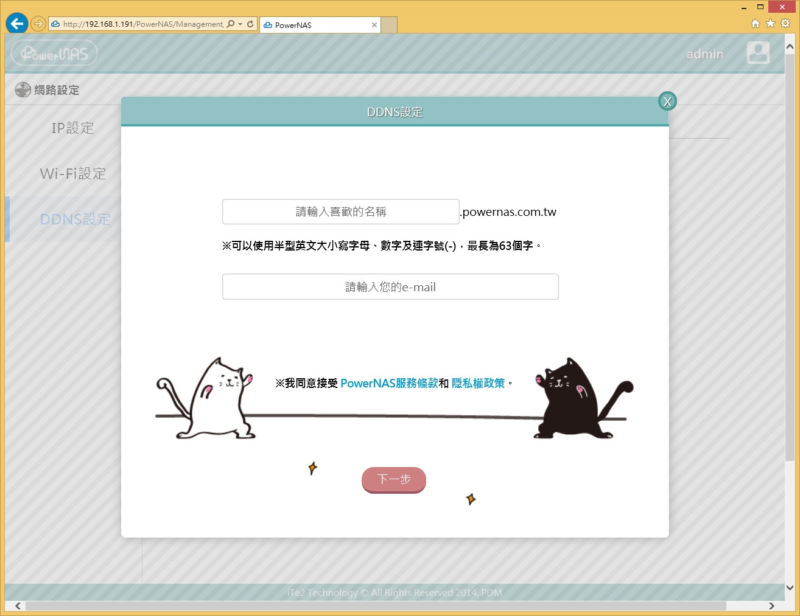Open the browser tools gear icon

tap(785, 24)
